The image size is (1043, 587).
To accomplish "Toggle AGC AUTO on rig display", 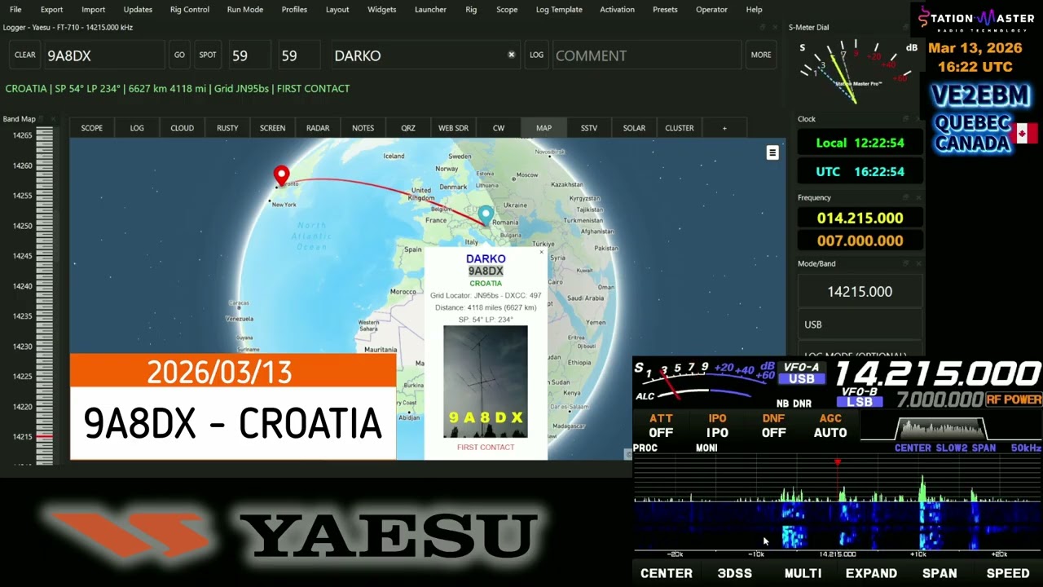I will point(830,426).
